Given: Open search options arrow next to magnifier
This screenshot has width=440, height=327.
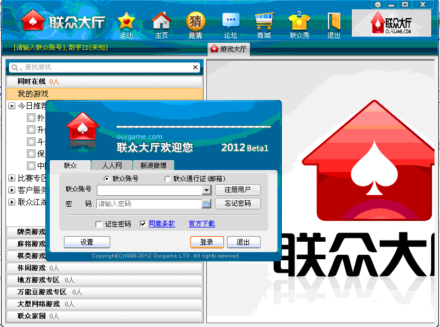Looking at the screenshot, I should [x=21, y=69].
